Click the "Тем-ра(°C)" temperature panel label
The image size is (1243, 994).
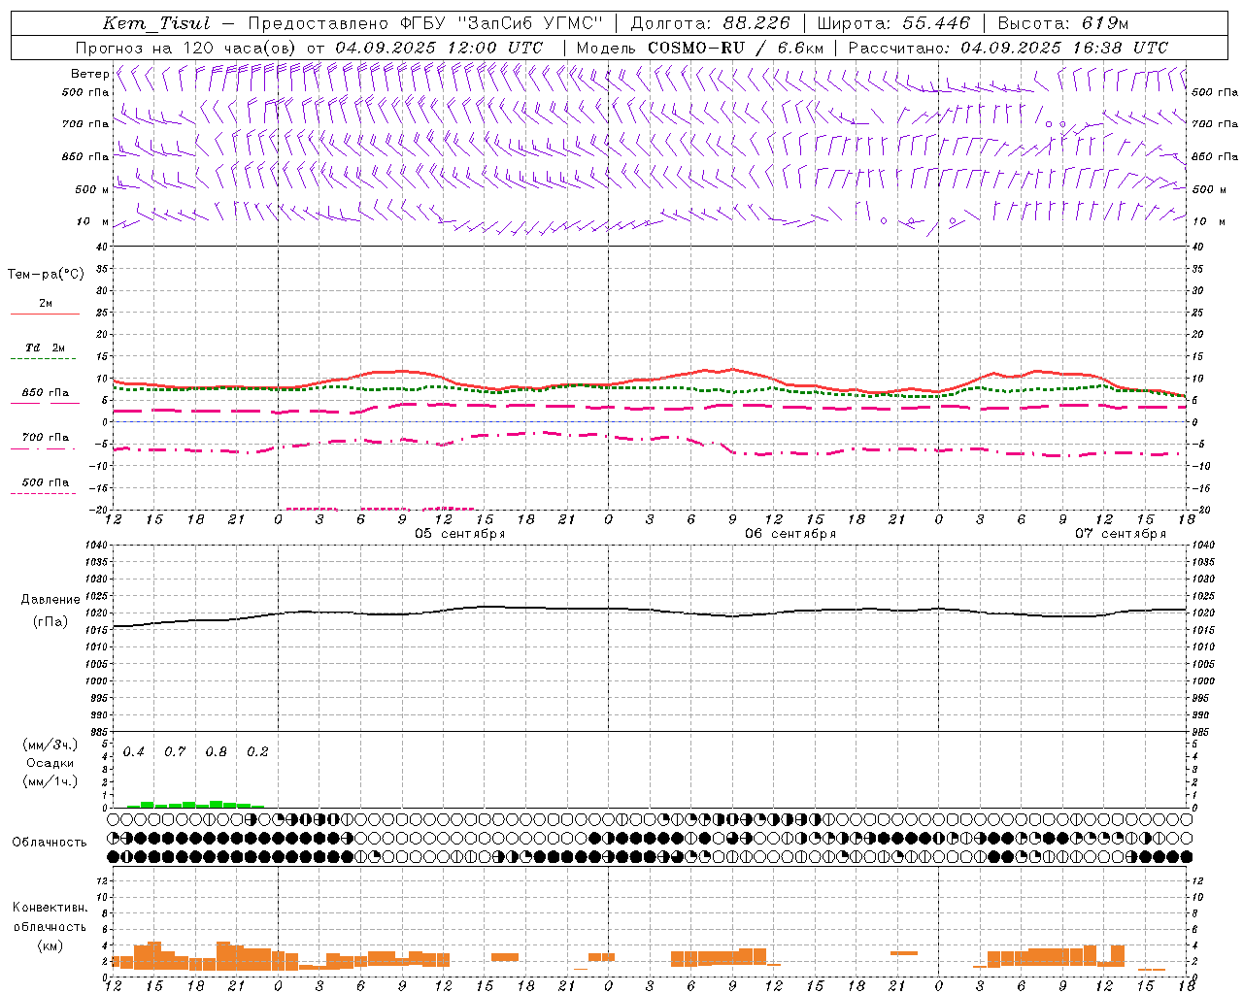point(46,275)
